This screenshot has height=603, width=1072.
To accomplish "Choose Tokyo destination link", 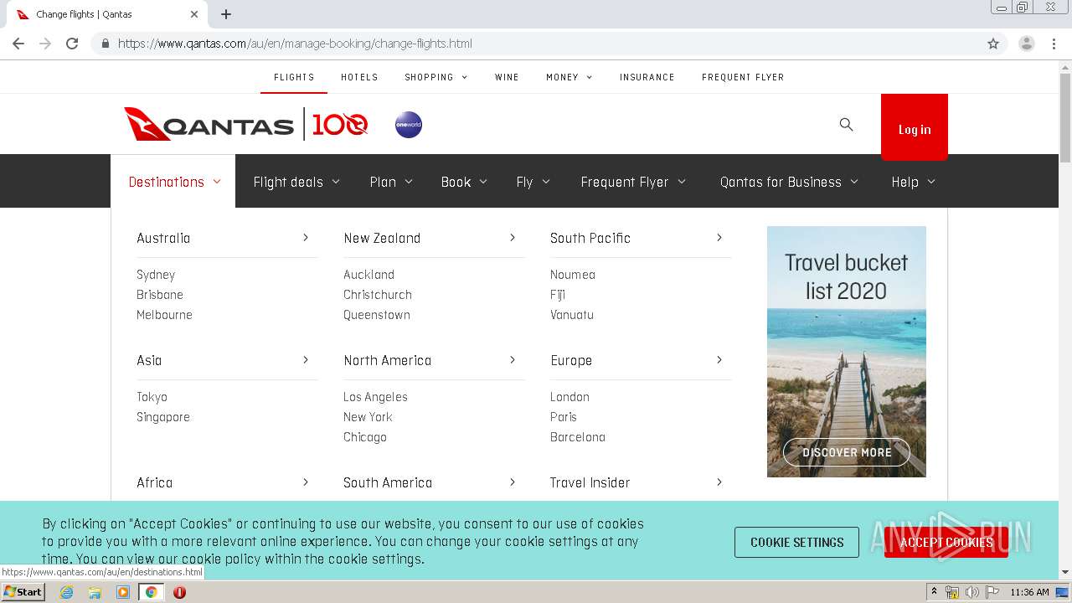I will (152, 397).
